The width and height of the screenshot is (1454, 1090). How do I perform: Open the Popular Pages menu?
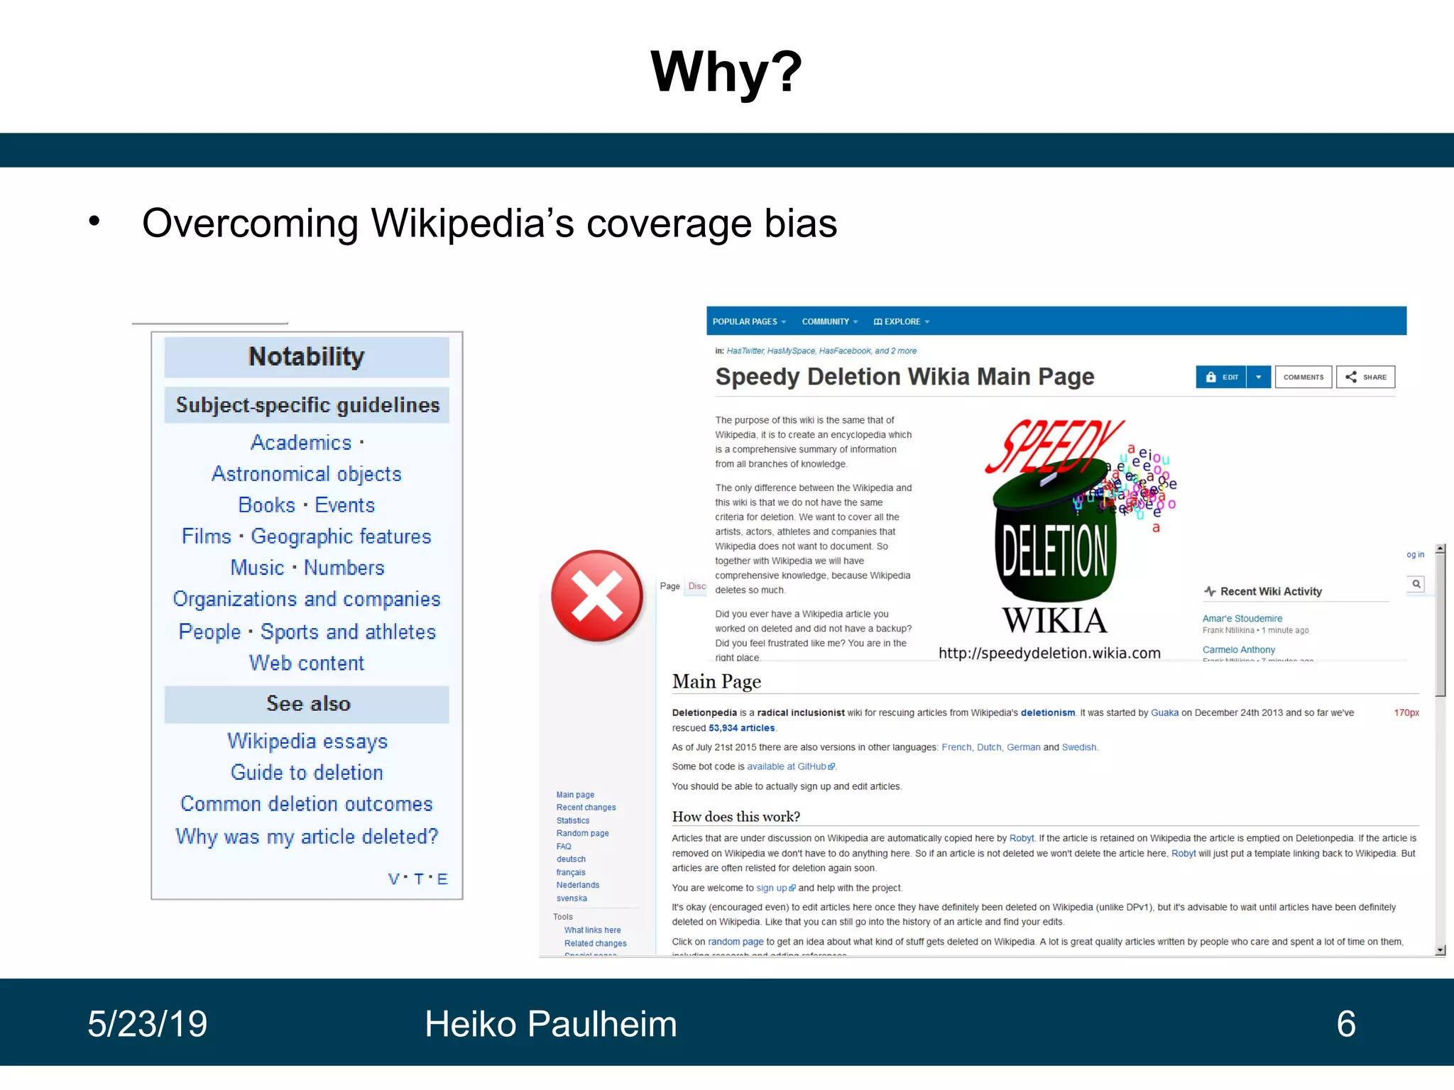tap(749, 321)
